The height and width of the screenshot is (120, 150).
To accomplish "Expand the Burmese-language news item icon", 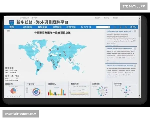I will pyautogui.click(x=135, y=31).
